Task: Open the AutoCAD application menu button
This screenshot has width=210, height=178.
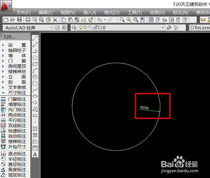Action: pyautogui.click(x=6, y=6)
